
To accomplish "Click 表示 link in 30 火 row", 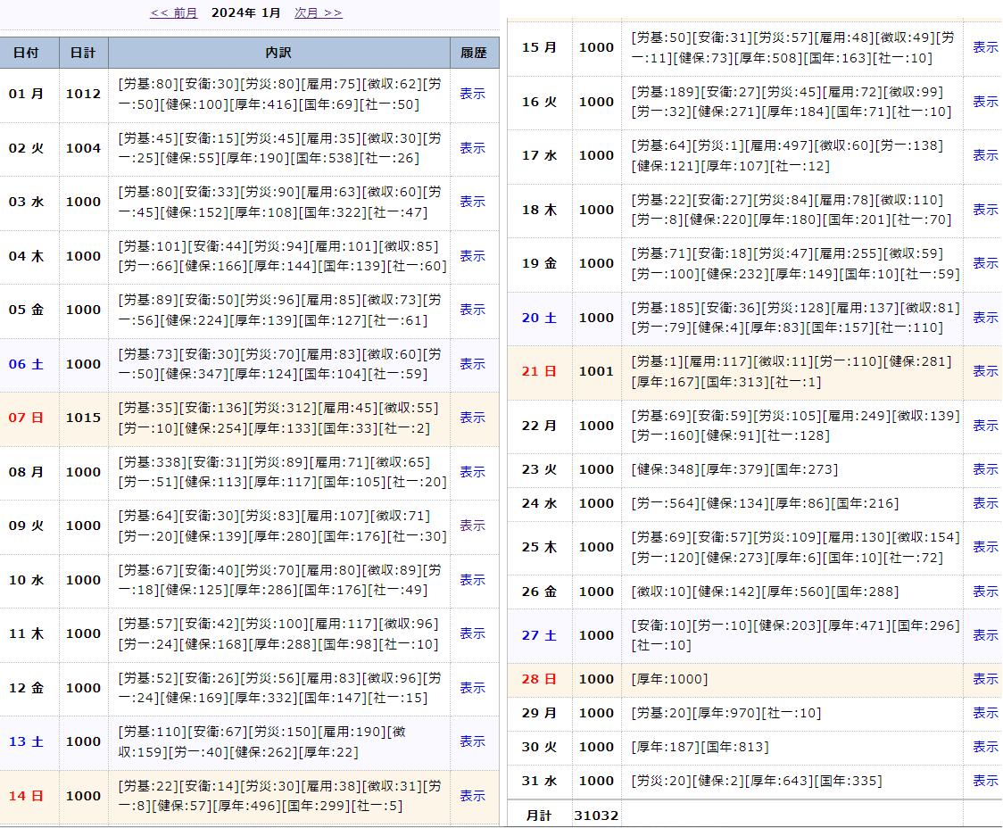I will [x=985, y=748].
